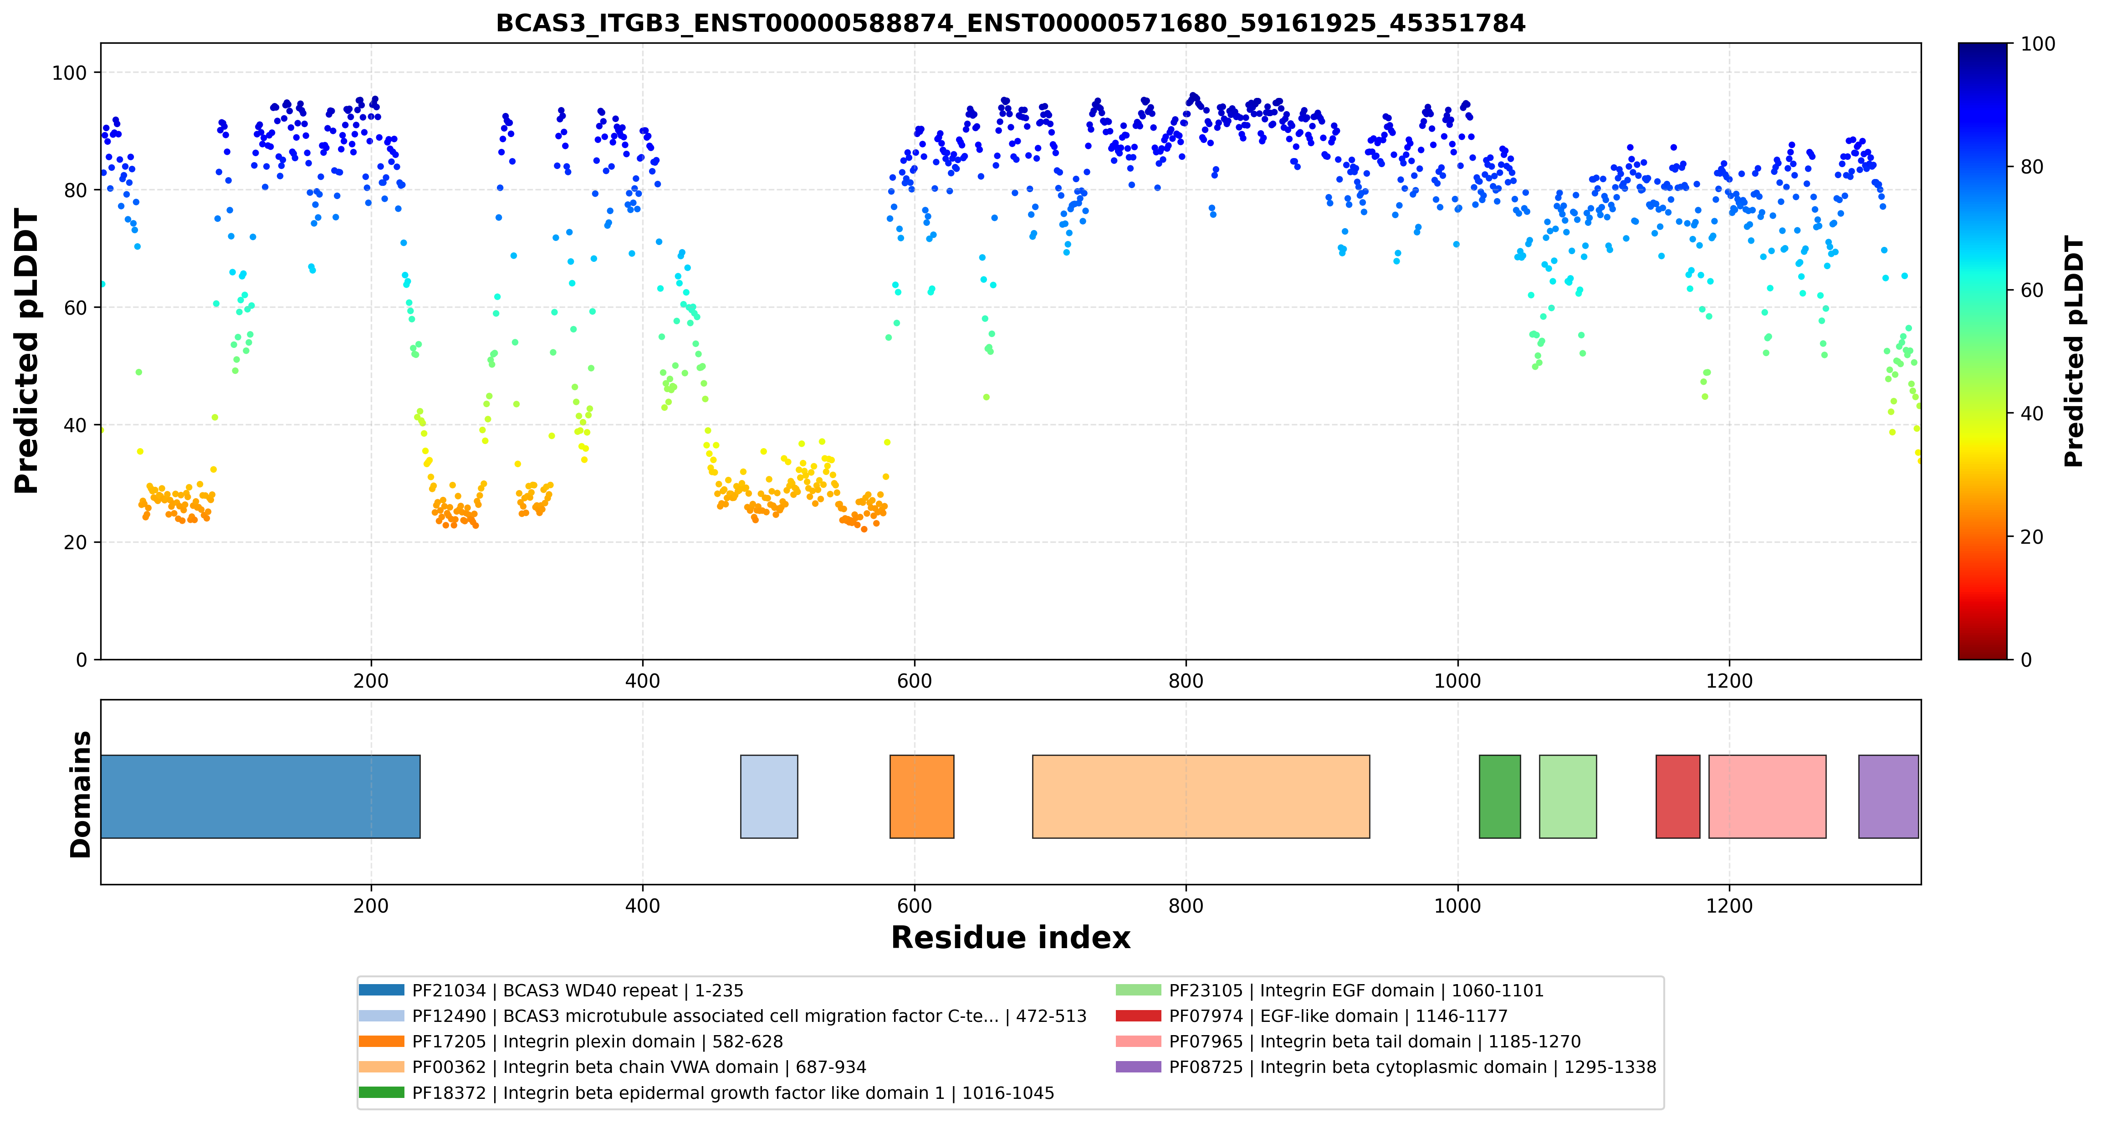2101x1123 pixels.
Task: Click the blue BCAS3 WD40 repeat domain bar
Action: 260,796
